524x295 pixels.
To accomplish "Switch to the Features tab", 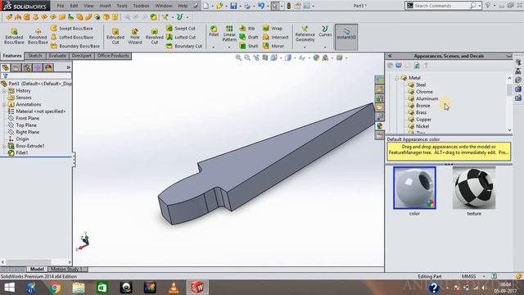I will click(12, 56).
